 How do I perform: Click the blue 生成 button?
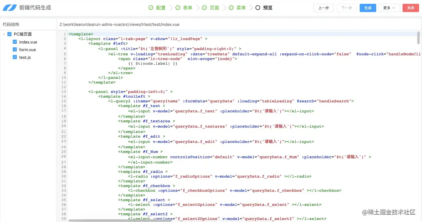point(368,8)
